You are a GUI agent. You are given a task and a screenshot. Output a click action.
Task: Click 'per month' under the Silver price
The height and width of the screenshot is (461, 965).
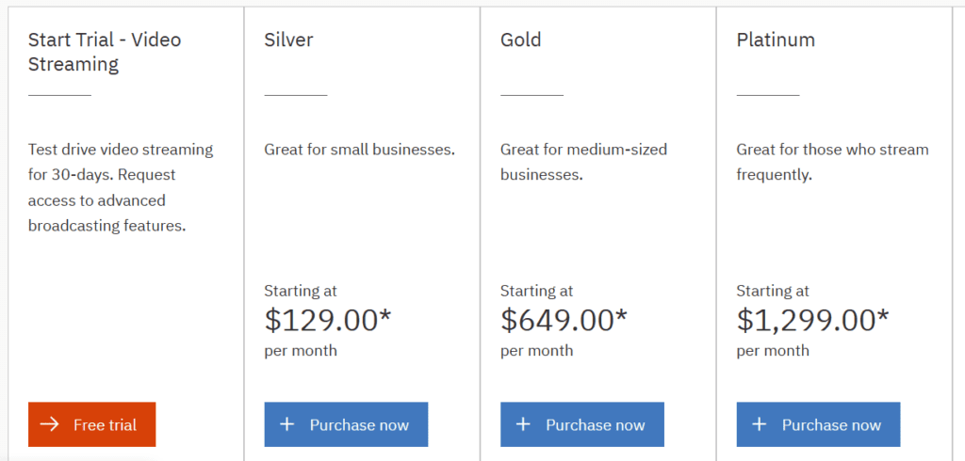pyautogui.click(x=301, y=351)
